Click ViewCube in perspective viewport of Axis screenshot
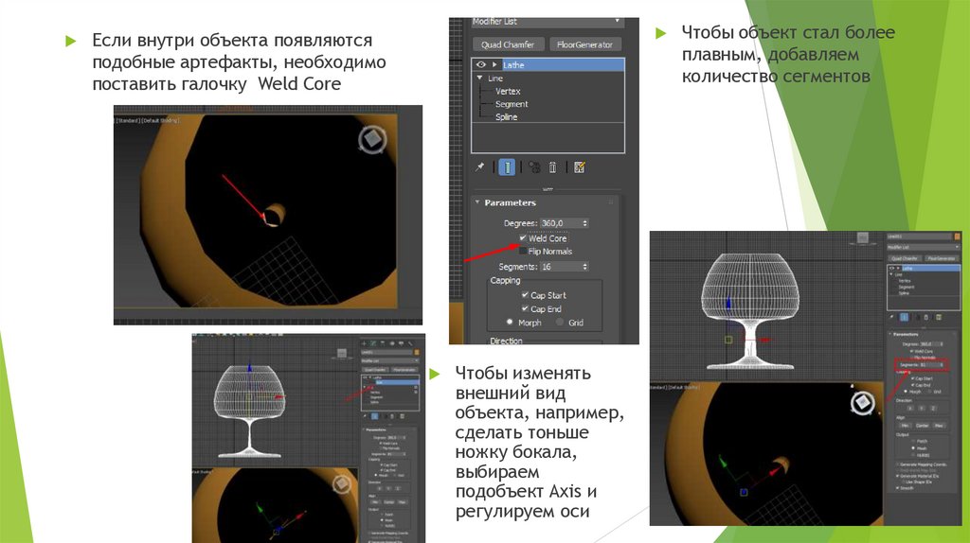The image size is (970, 543). 341,483
